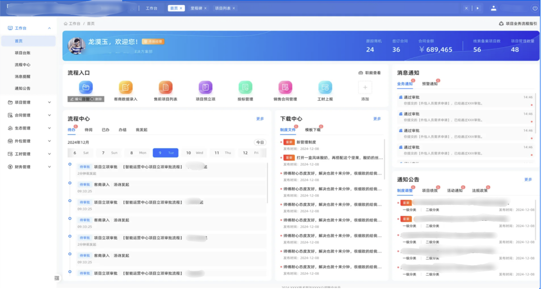This screenshot has width=541, height=289.
Task: Click 更多 link in 流程中心 panel
Action: pos(260,119)
